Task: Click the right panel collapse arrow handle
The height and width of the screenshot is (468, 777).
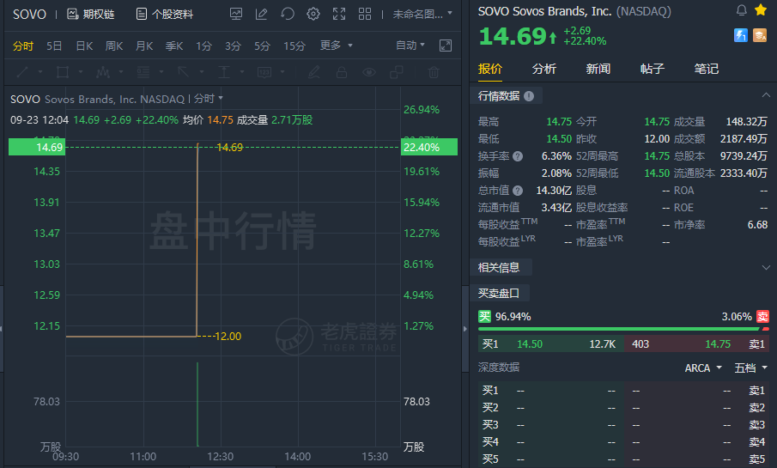Action: pos(464,328)
